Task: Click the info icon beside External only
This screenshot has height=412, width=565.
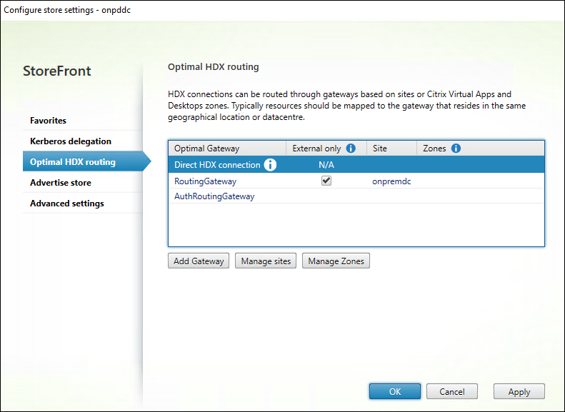Action: 351,149
